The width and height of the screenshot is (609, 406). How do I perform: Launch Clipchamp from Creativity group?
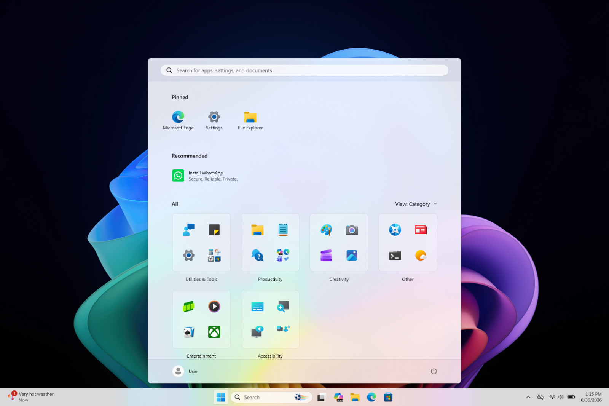pyautogui.click(x=326, y=255)
